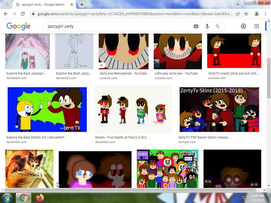Open a new browser tab
This screenshot has width=271, height=203.
pyautogui.click(x=82, y=5)
